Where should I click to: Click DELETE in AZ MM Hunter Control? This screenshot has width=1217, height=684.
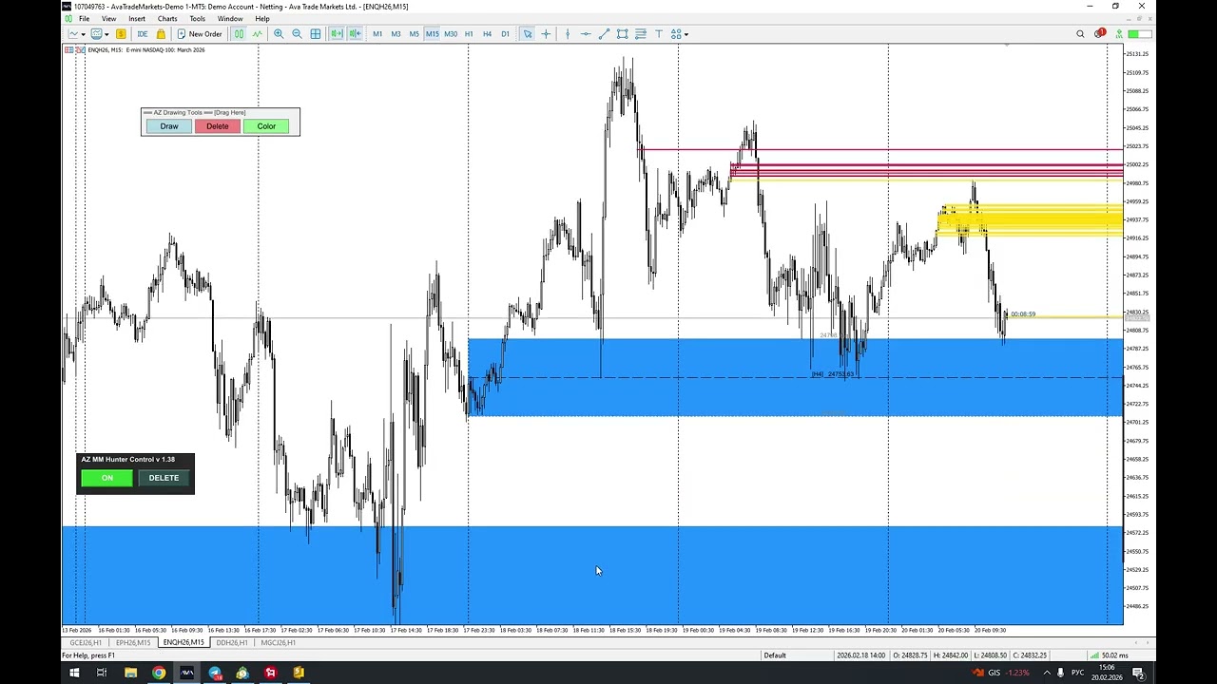coord(164,478)
